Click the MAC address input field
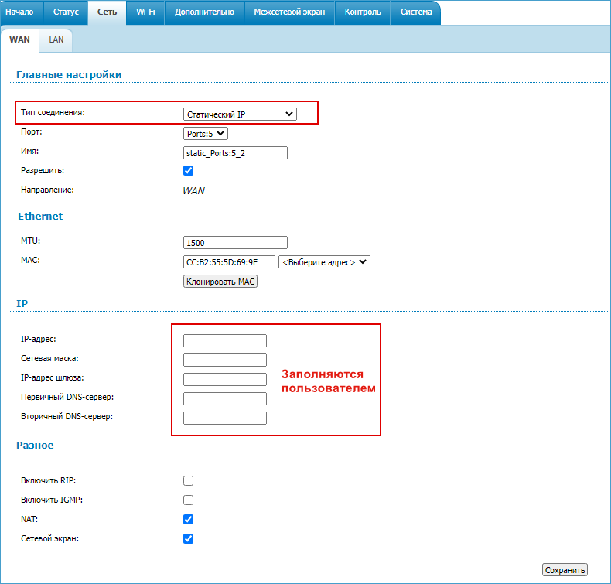611x584 pixels. click(x=229, y=261)
